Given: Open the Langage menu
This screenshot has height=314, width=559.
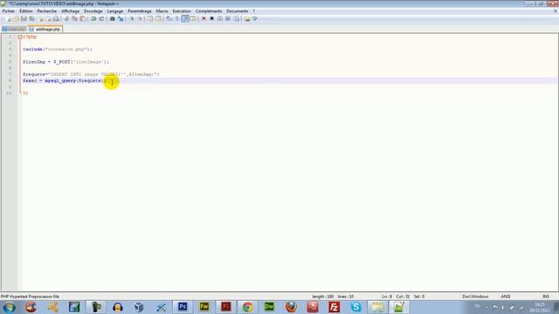Looking at the screenshot, I should tap(114, 11).
